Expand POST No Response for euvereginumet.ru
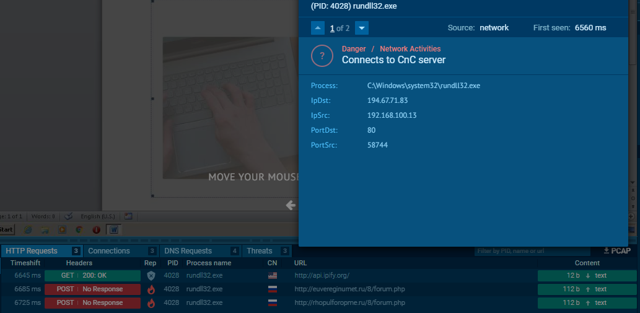Viewport: 640px width, 313px height. [x=92, y=289]
